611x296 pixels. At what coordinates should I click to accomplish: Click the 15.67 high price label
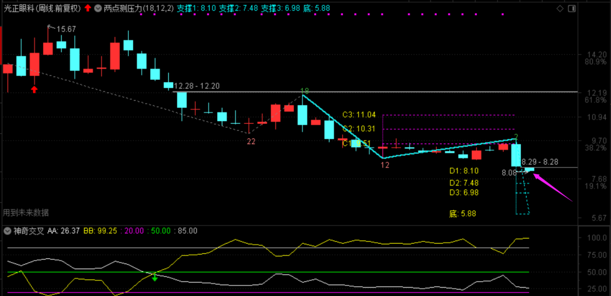[66, 29]
